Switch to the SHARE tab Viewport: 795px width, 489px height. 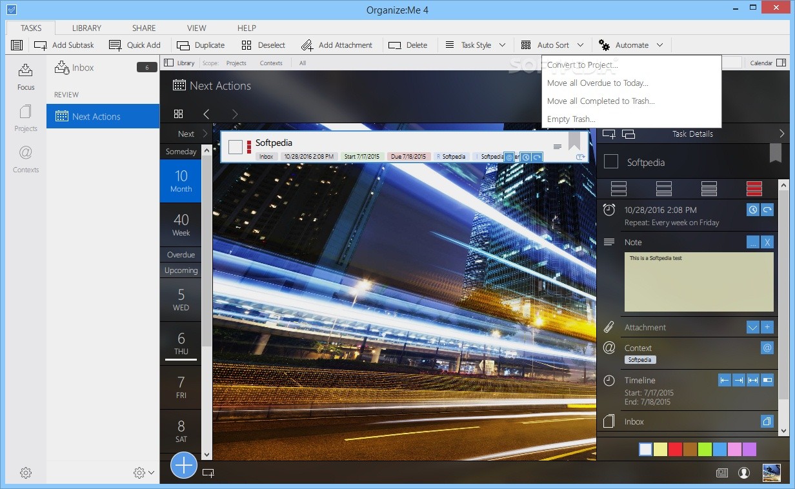[144, 28]
